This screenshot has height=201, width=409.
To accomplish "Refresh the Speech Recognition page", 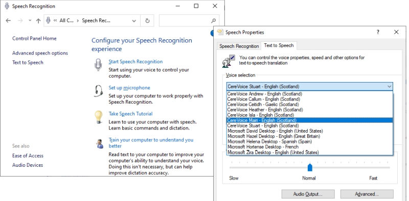I will (147, 21).
